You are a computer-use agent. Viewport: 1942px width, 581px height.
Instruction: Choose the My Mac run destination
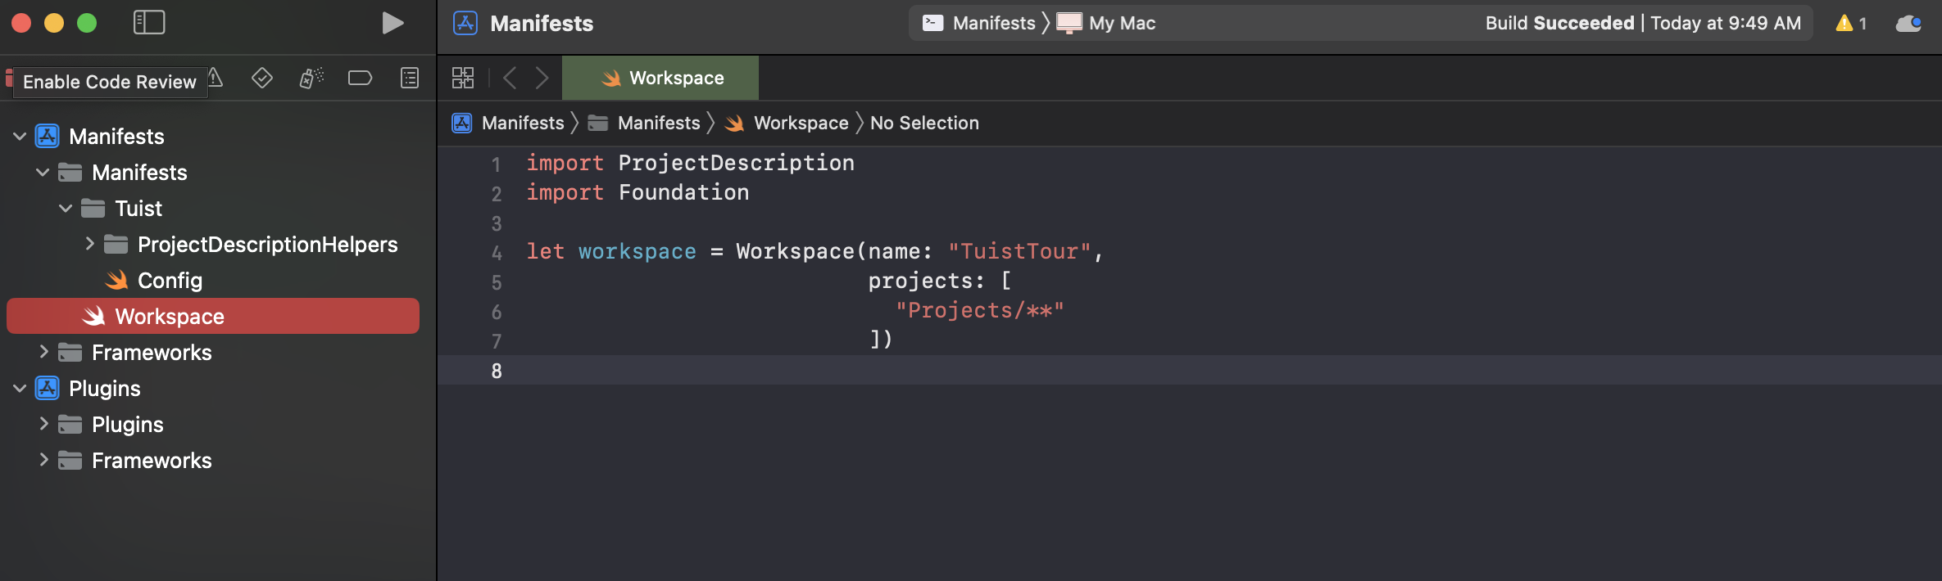pyautogui.click(x=1106, y=23)
